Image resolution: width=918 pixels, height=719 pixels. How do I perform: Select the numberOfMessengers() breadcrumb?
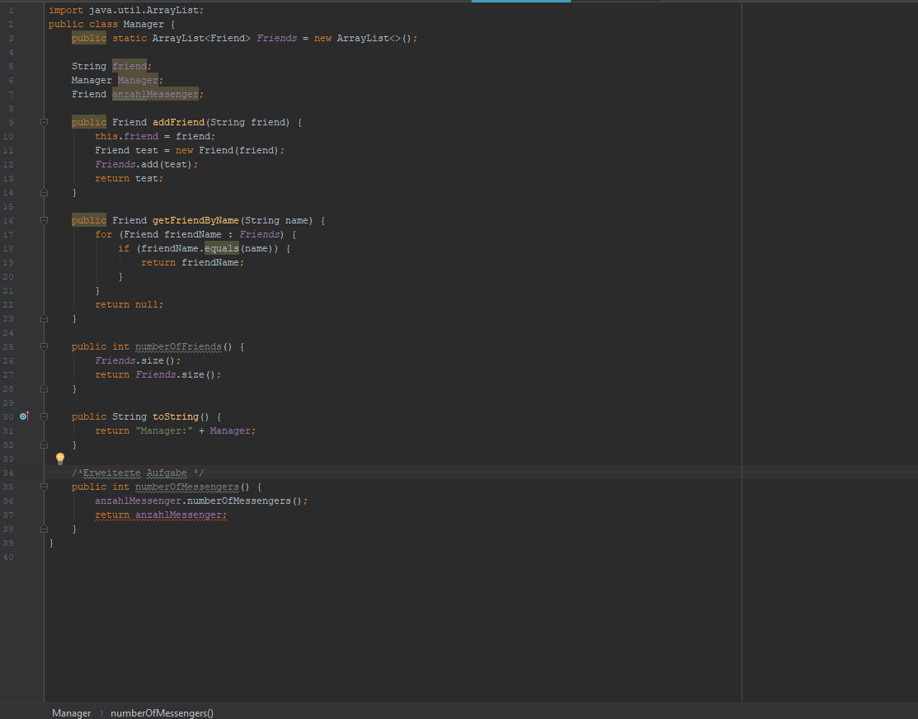click(x=162, y=713)
